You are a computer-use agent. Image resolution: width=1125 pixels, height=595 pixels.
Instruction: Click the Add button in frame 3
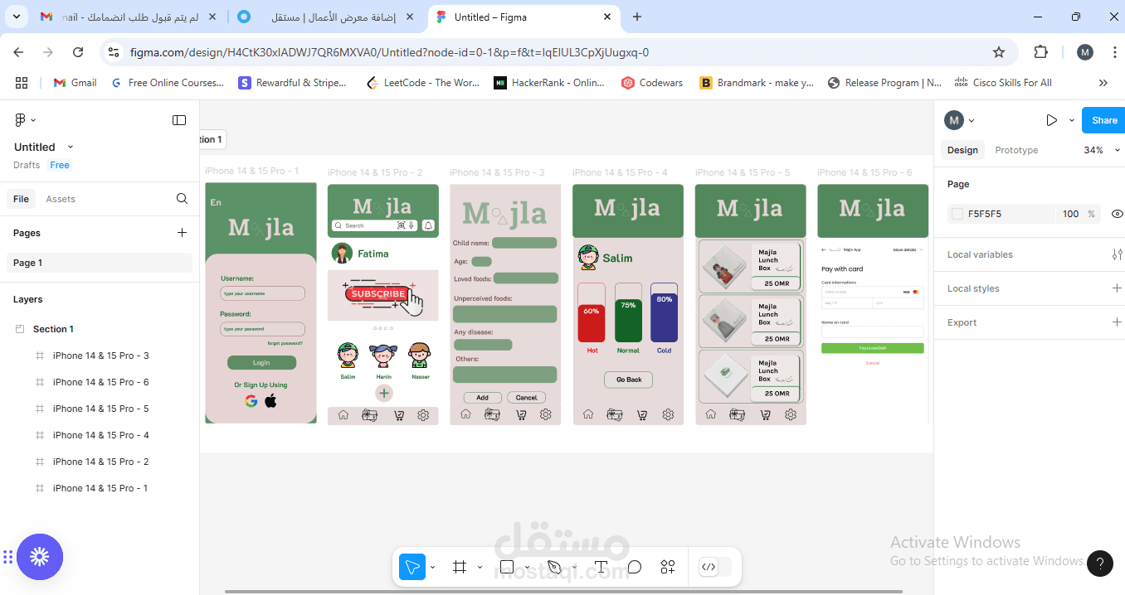[482, 398]
